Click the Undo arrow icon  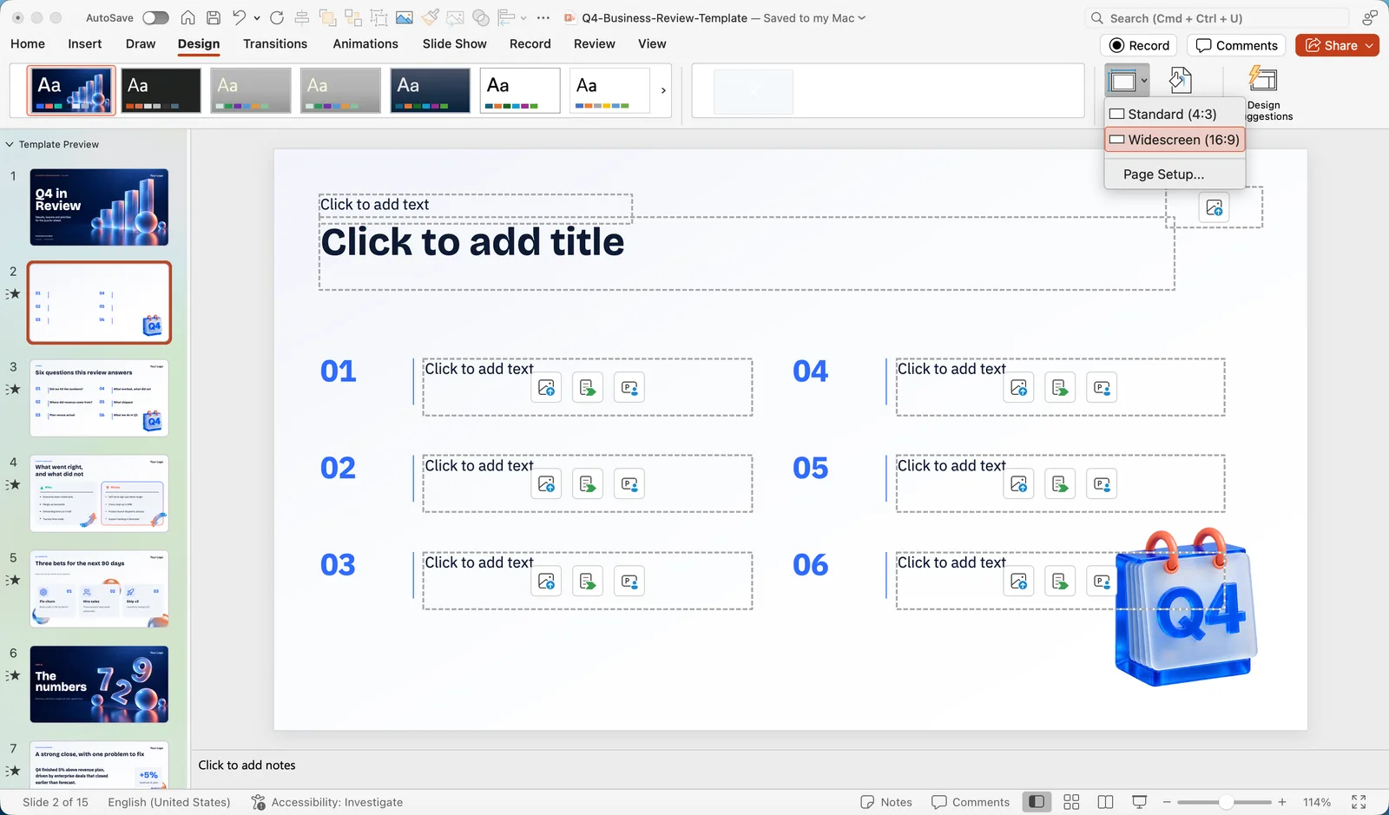(239, 17)
